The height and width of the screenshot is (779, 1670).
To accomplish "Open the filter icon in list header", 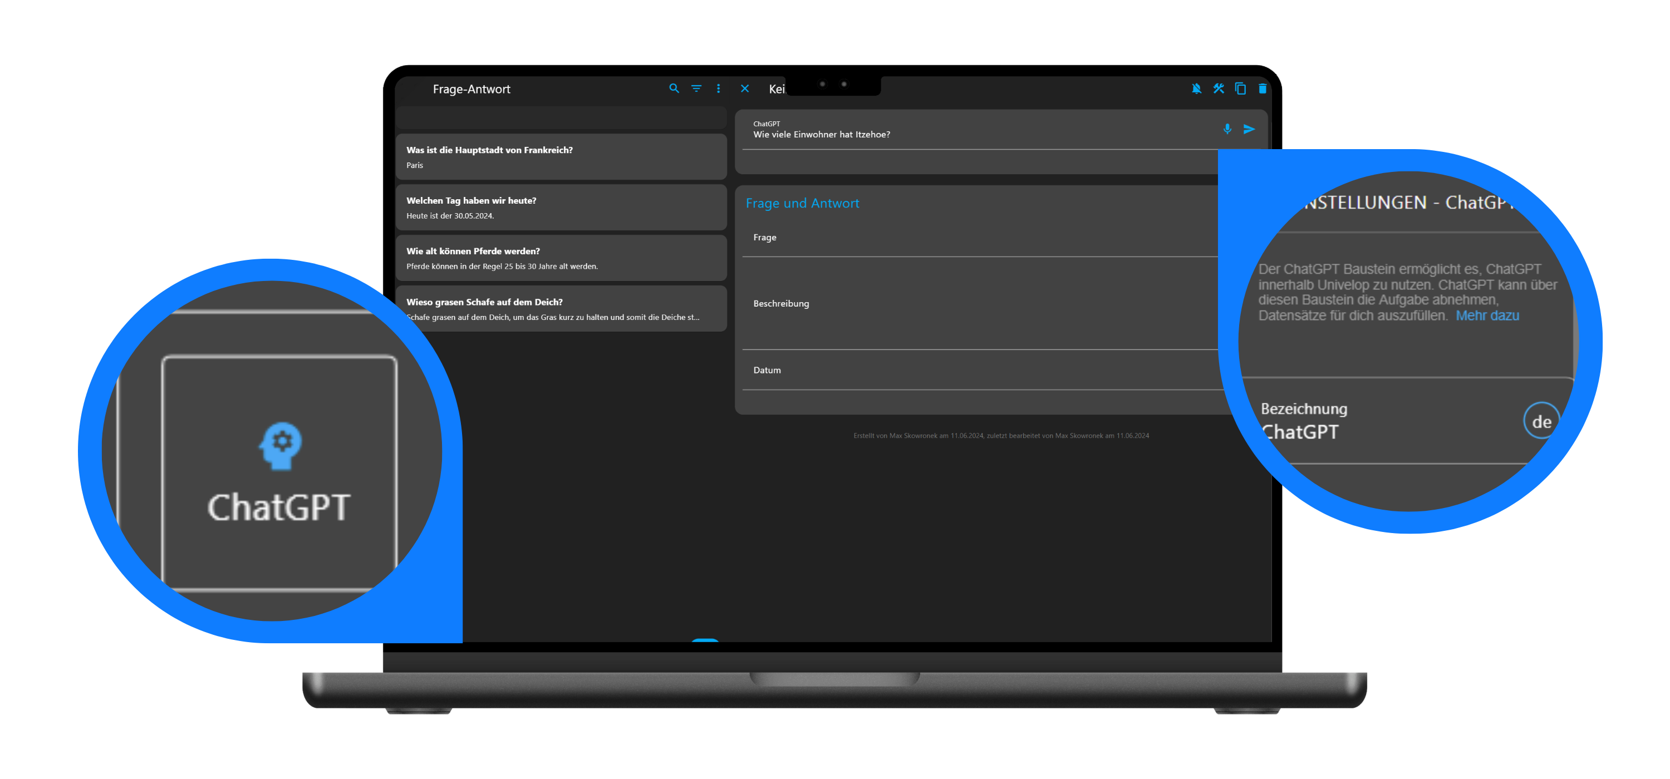I will tap(696, 88).
